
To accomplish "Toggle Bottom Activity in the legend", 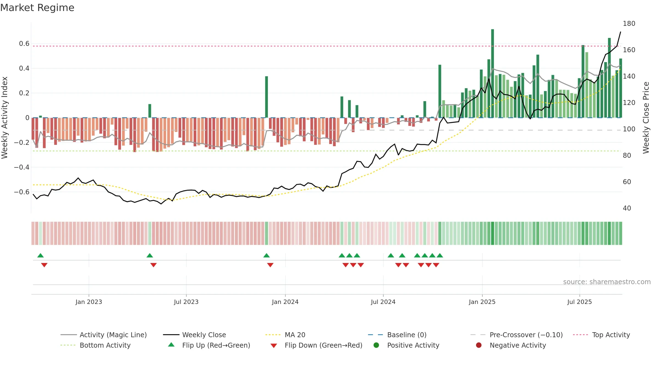I will pyautogui.click(x=95, y=345).
